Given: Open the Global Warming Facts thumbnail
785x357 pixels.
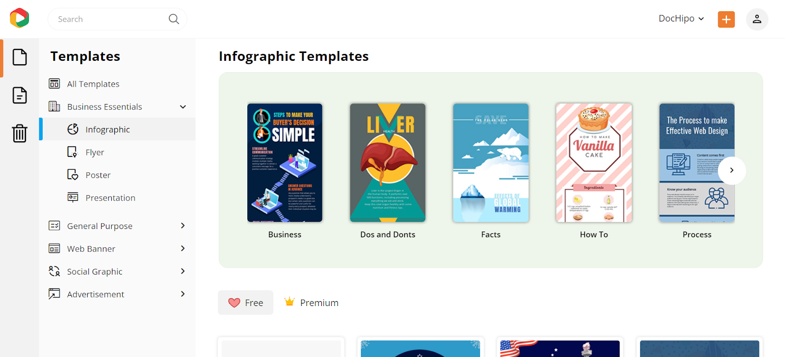Looking at the screenshot, I should pyautogui.click(x=491, y=162).
